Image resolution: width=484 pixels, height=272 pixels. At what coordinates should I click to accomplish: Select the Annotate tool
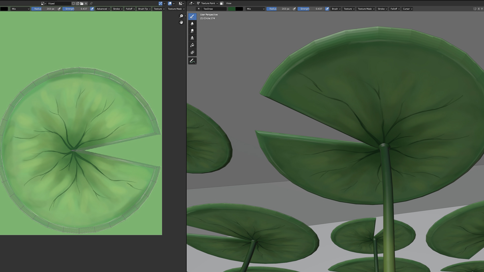point(192,61)
